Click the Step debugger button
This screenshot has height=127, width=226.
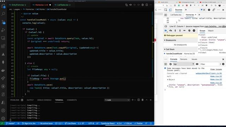184,31
